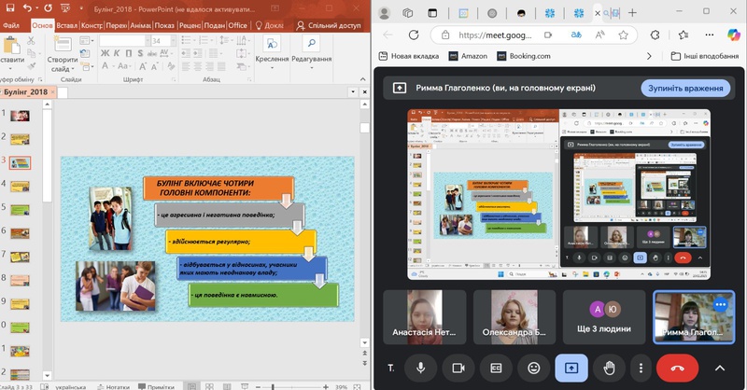Select the first slide thumbnail
The width and height of the screenshot is (747, 390).
[x=20, y=116]
